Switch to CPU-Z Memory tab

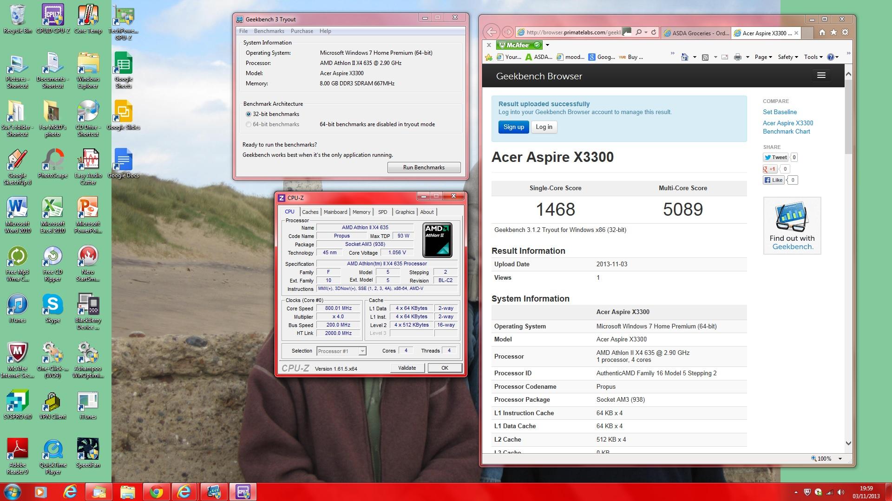pos(361,212)
